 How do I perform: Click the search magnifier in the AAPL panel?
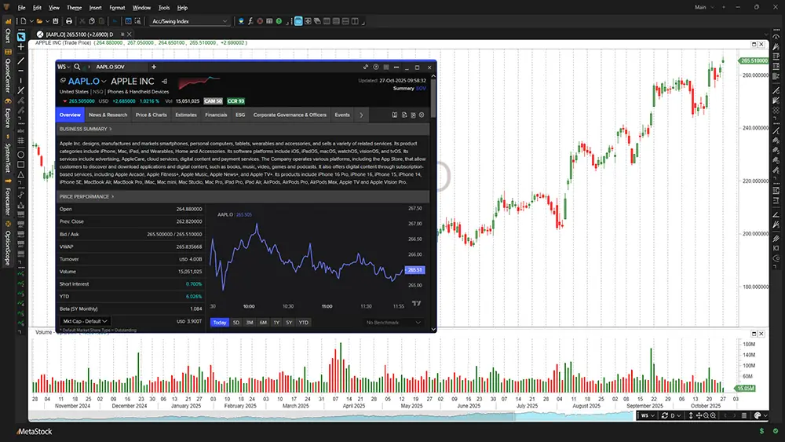(77, 68)
